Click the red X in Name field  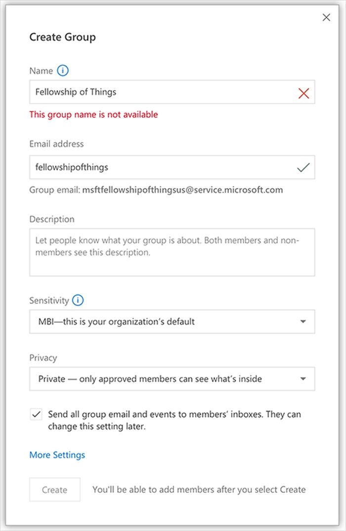pos(303,93)
